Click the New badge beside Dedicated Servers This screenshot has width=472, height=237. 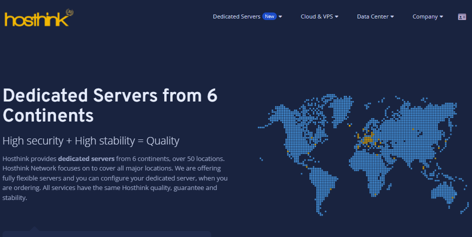click(x=269, y=16)
